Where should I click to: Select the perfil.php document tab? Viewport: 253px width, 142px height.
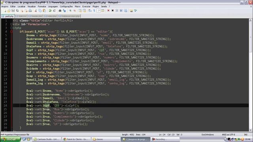coord(8,16)
